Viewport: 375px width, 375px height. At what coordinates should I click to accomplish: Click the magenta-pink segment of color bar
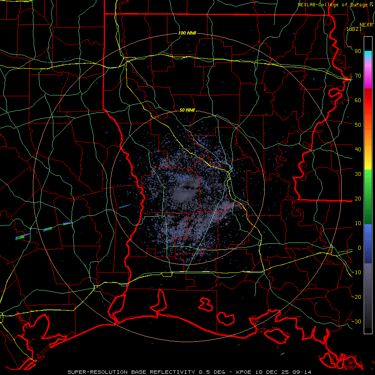click(368, 74)
